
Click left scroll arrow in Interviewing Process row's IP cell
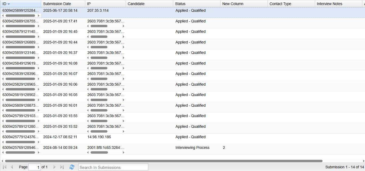click(x=88, y=153)
